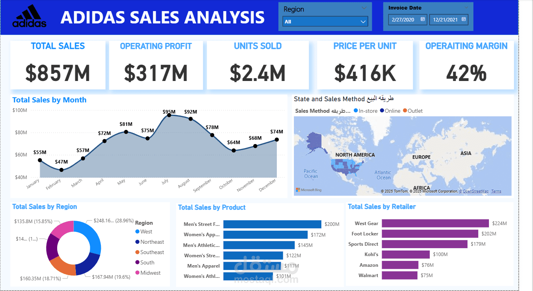This screenshot has height=291, width=533.
Task: Click the Total Sales by Retailer title
Action: click(x=382, y=207)
